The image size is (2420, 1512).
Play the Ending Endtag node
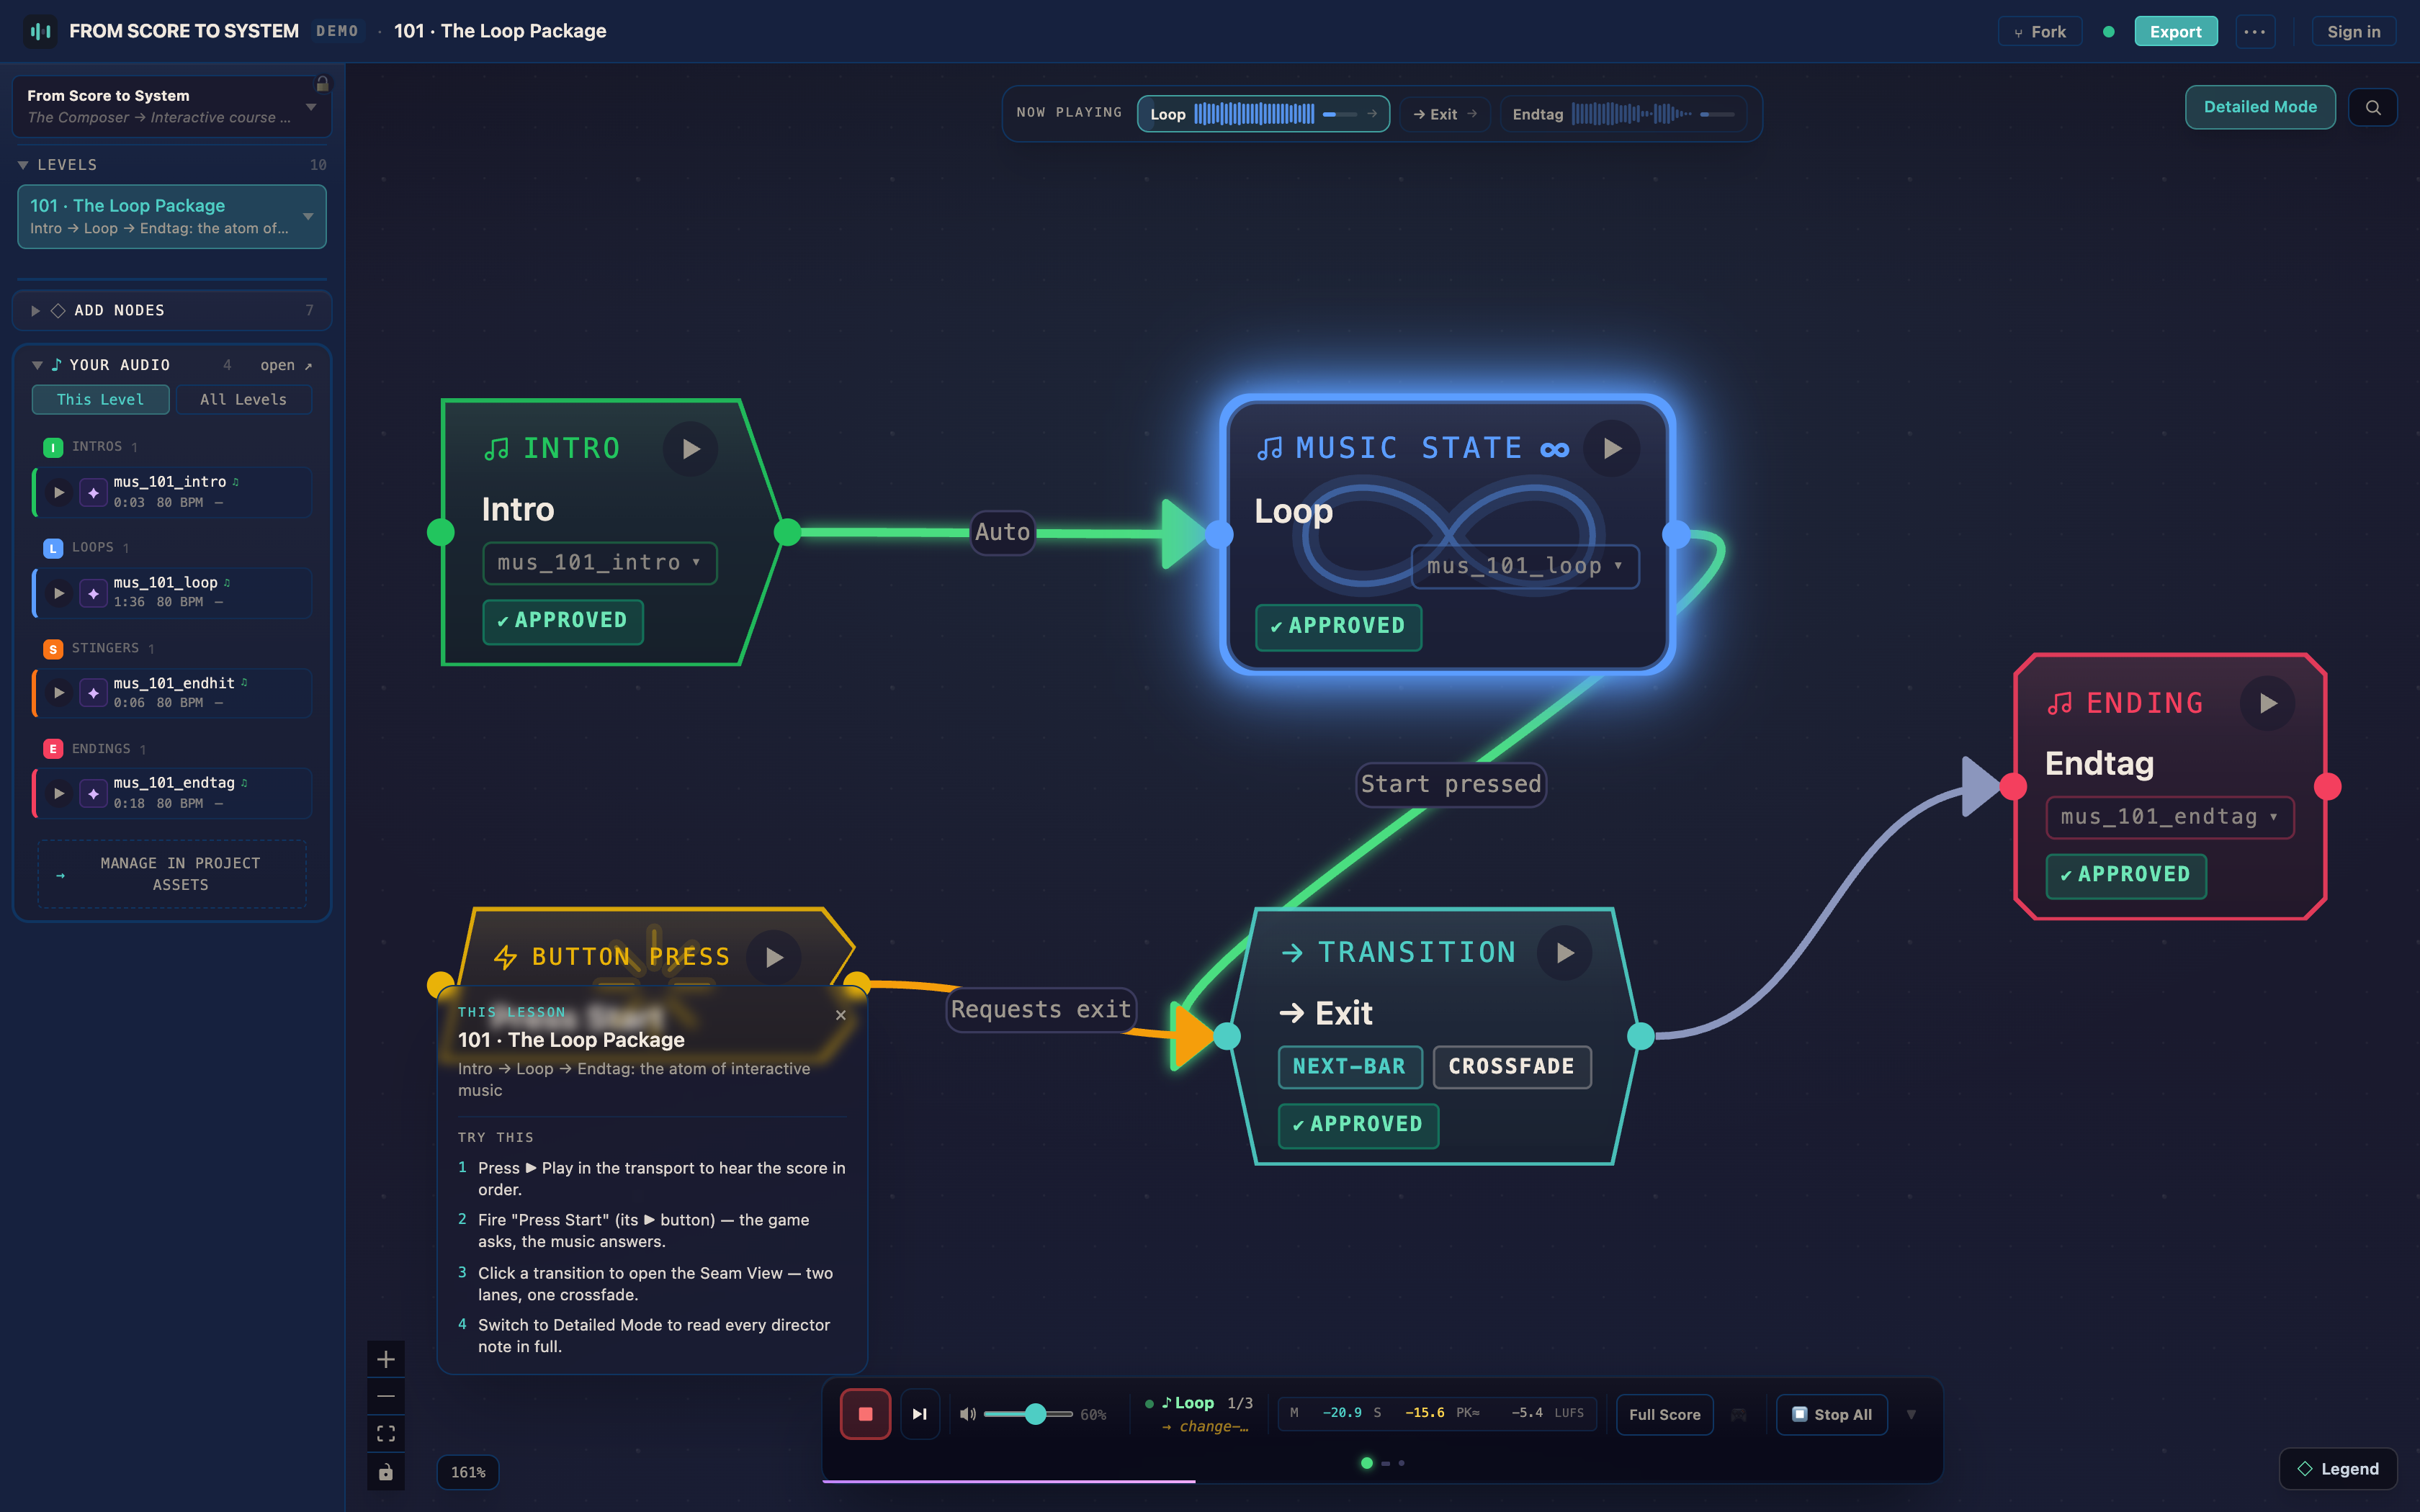[2268, 703]
